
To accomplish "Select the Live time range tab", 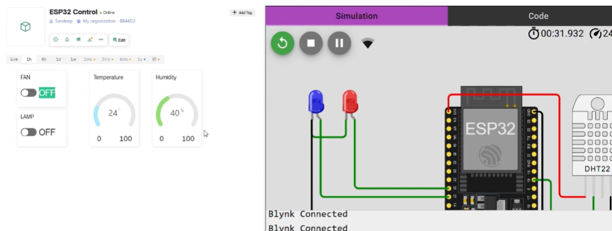I will [14, 60].
